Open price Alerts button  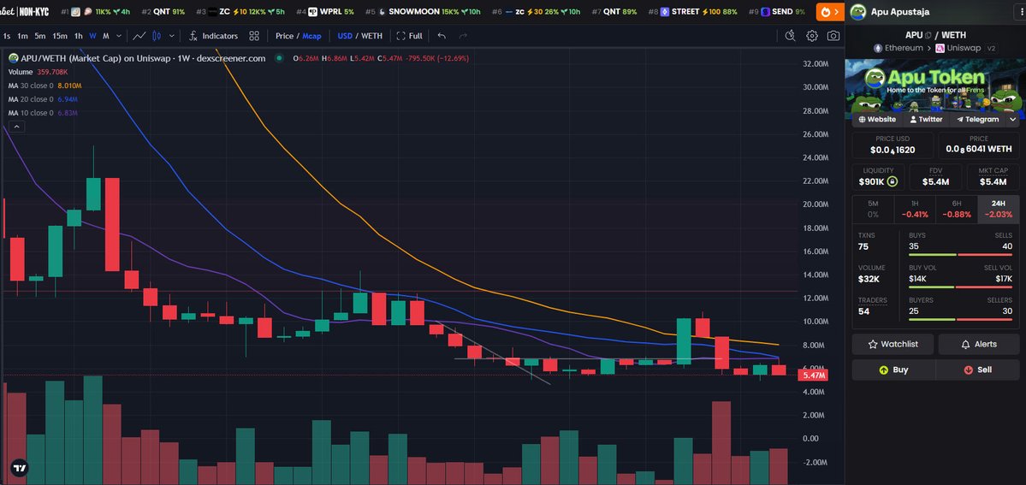[979, 344]
